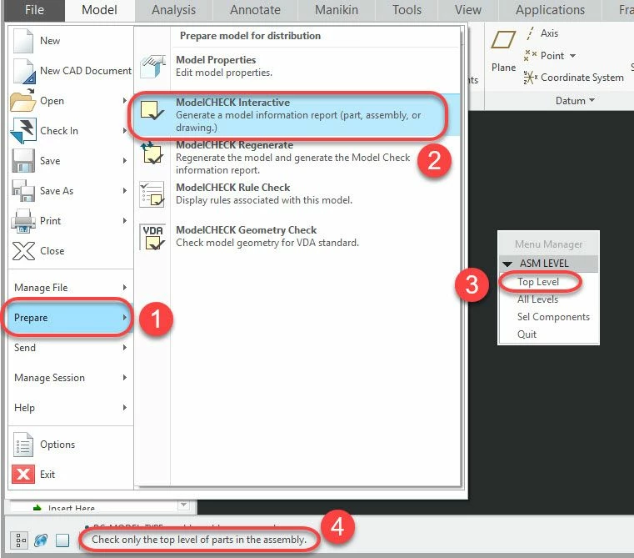
Task: Expand the Print submenu arrow
Action: pyautogui.click(x=125, y=221)
